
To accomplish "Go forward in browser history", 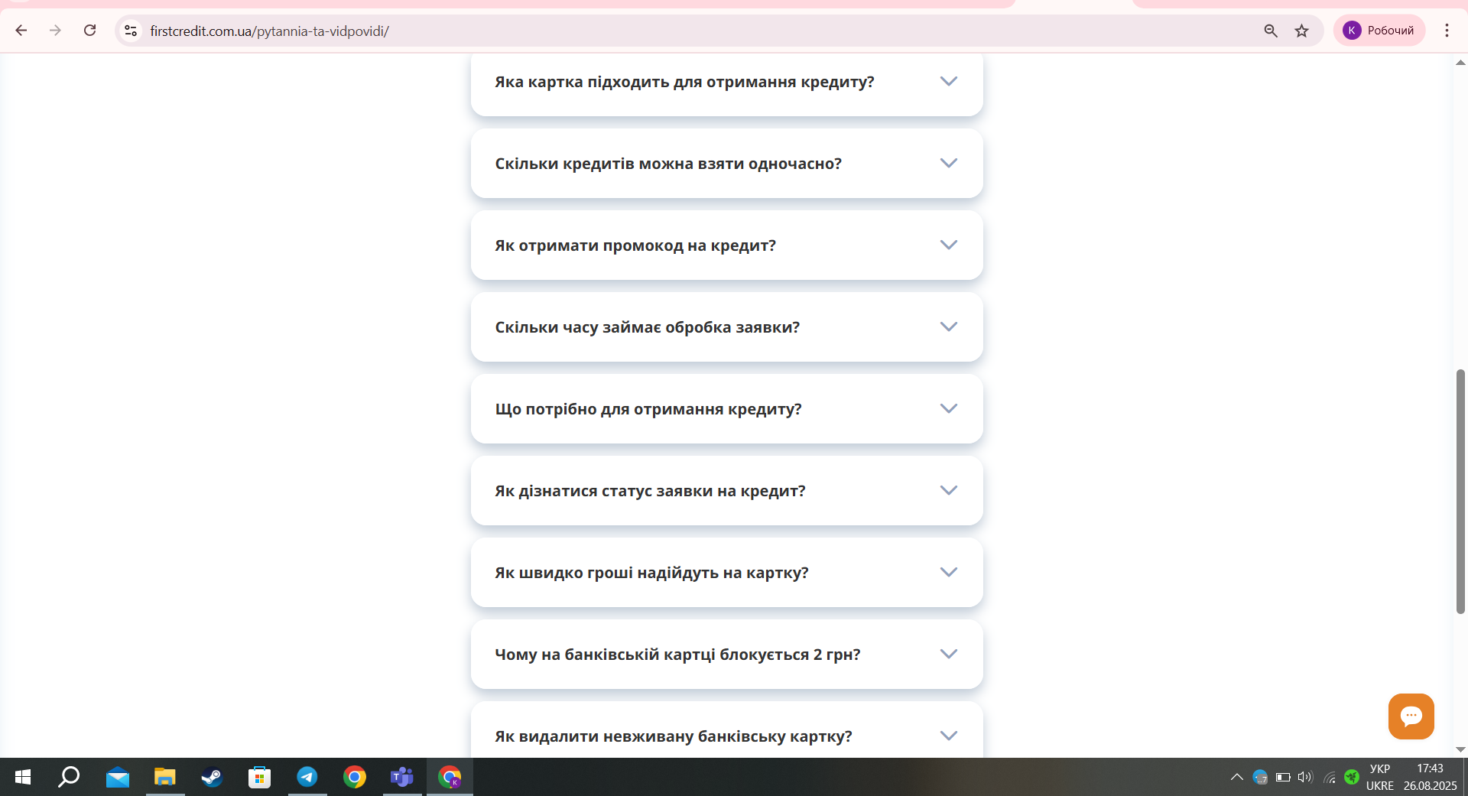I will coord(55,31).
